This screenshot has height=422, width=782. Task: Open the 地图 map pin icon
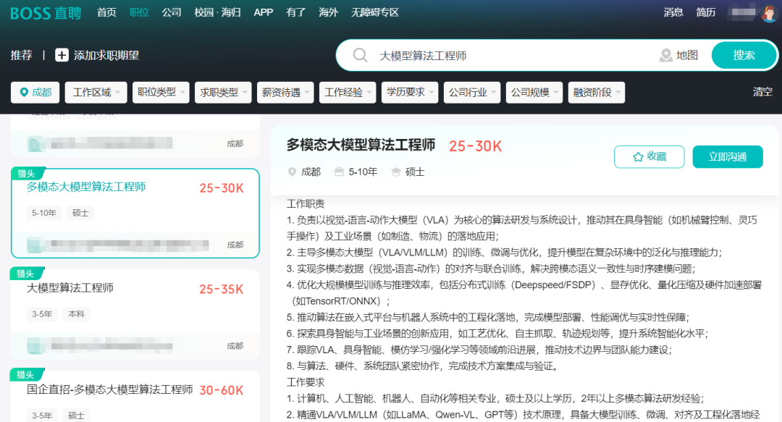[x=665, y=56]
